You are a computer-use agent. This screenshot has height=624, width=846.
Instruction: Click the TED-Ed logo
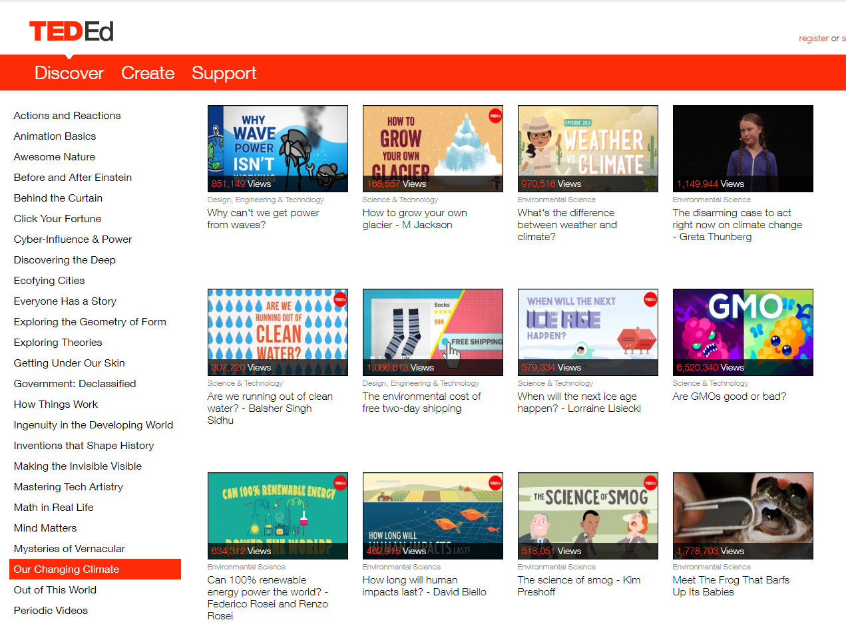pos(71,31)
